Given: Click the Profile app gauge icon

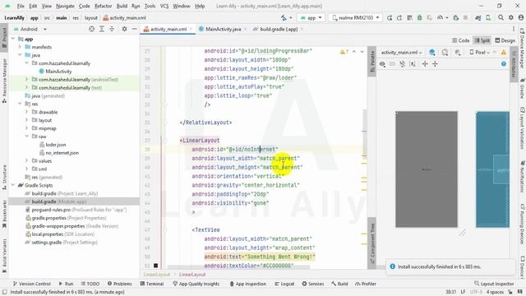Looking at the screenshot, I should (x=441, y=18).
